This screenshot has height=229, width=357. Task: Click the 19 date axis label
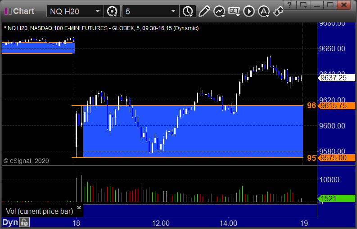304,223
